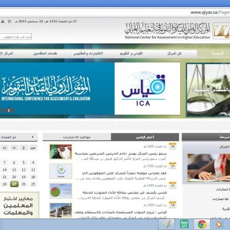Switch to the أخبار قياس tab
The image size is (230, 230).
point(145,137)
